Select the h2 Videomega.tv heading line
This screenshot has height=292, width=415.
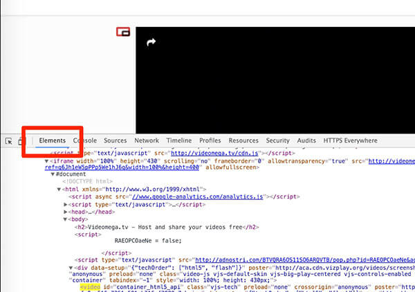pyautogui.click(x=167, y=227)
